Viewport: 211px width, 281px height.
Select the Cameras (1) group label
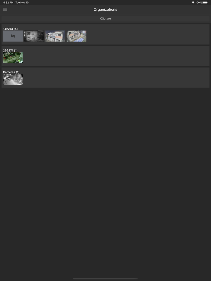11,72
